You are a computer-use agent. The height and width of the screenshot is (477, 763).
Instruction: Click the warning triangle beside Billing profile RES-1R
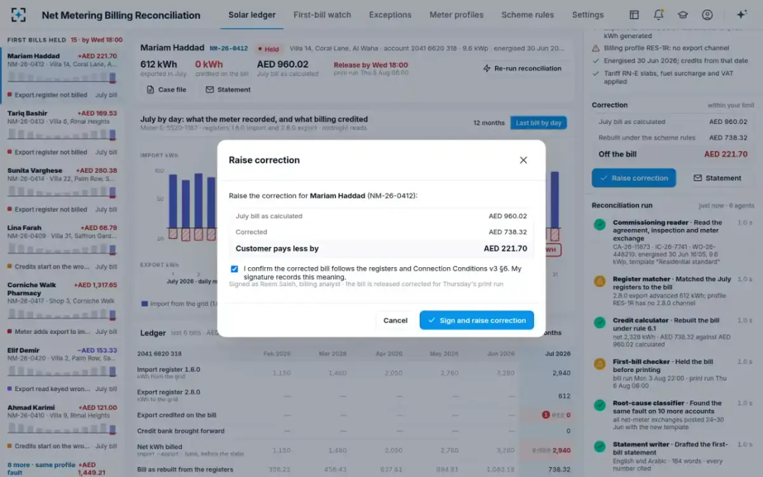[x=596, y=48]
